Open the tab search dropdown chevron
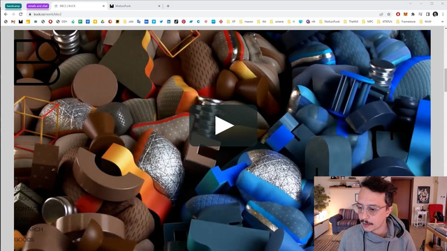This screenshot has height=251, width=447. click(410, 3)
